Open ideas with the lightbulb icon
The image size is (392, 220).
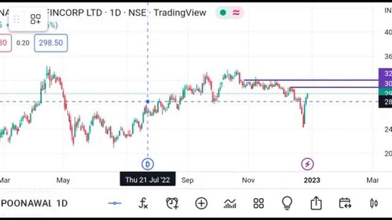tap(287, 203)
